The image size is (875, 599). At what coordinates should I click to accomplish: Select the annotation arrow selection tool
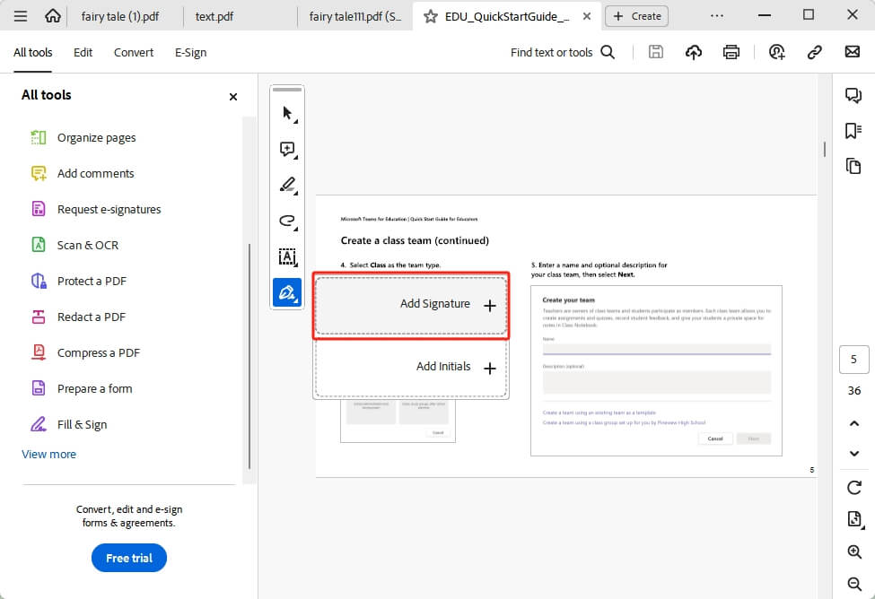click(x=286, y=112)
